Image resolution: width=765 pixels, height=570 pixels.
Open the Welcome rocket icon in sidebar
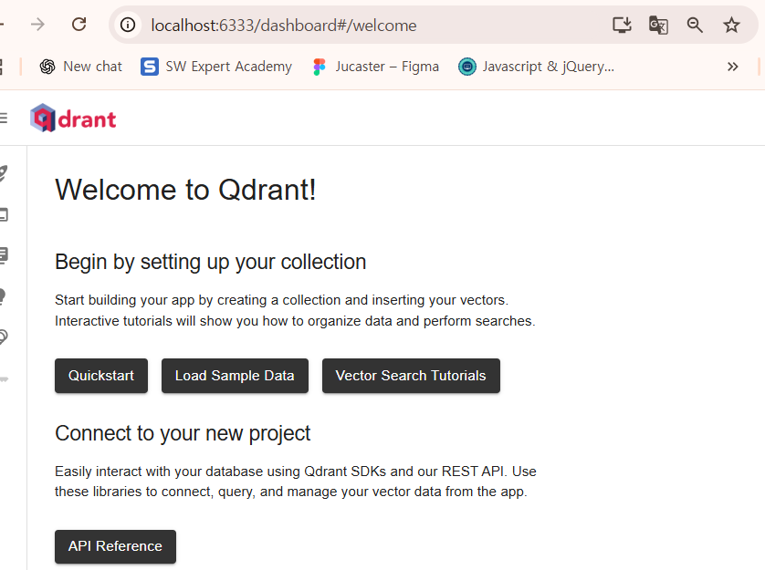(x=3, y=173)
